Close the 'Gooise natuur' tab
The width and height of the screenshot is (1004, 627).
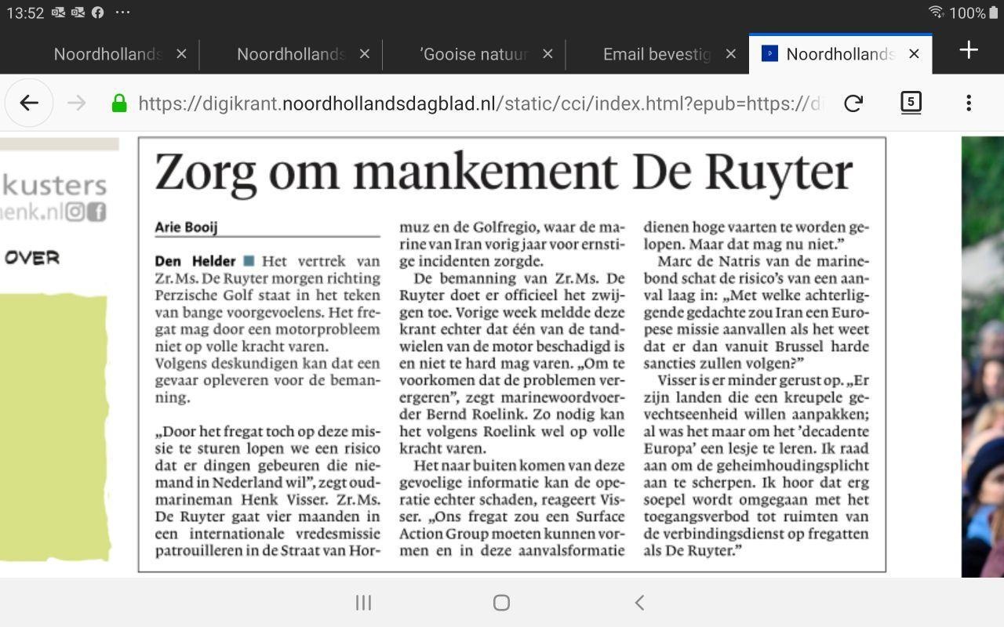coord(548,54)
